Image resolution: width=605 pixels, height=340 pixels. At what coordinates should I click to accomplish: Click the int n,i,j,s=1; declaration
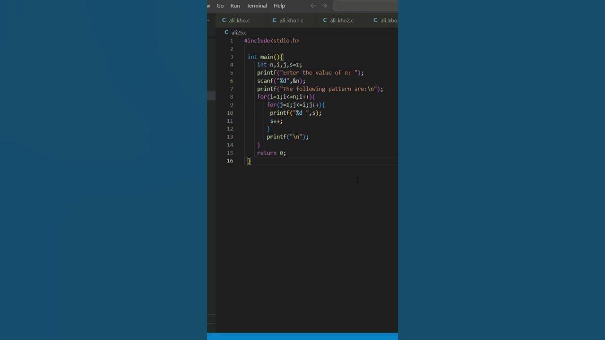[279, 65]
